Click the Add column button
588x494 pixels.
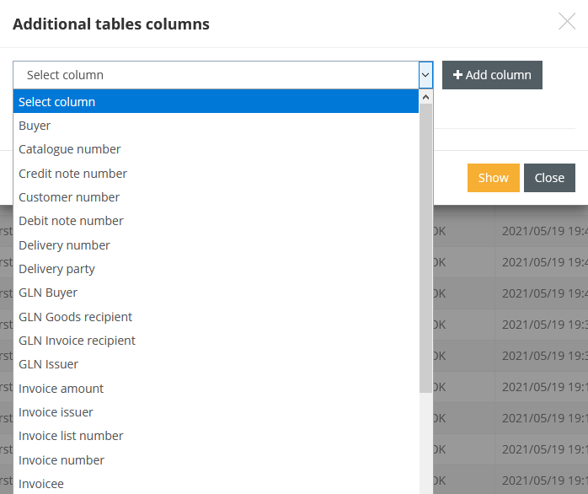tap(492, 75)
